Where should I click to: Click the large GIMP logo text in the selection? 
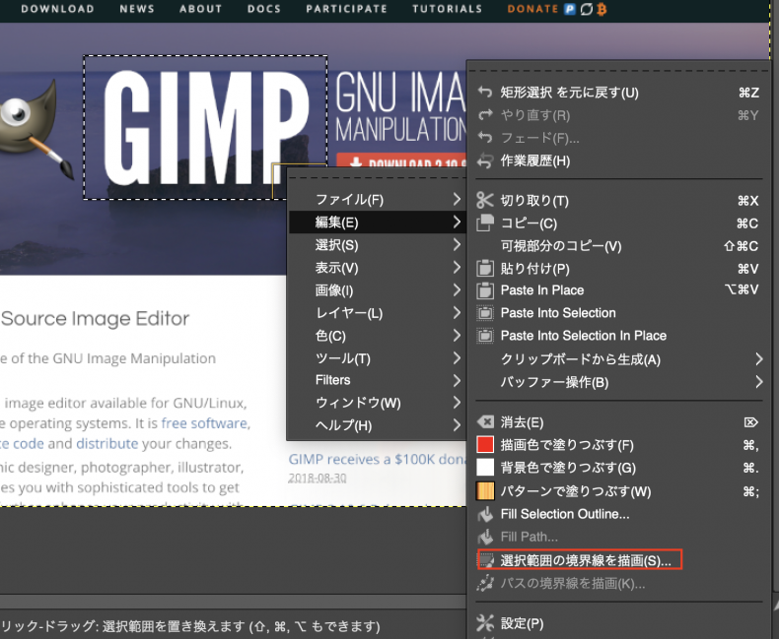pyautogui.click(x=206, y=127)
